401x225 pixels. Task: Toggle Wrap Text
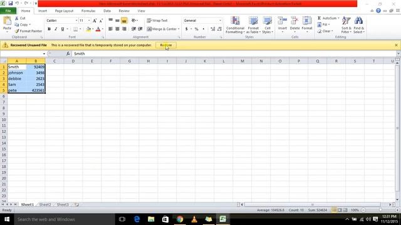pyautogui.click(x=157, y=21)
